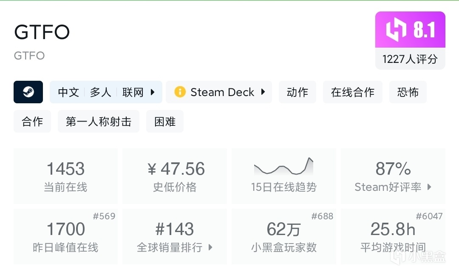Tap the 平均游戏时间 25.8h card
459x272 pixels.
(x=393, y=236)
